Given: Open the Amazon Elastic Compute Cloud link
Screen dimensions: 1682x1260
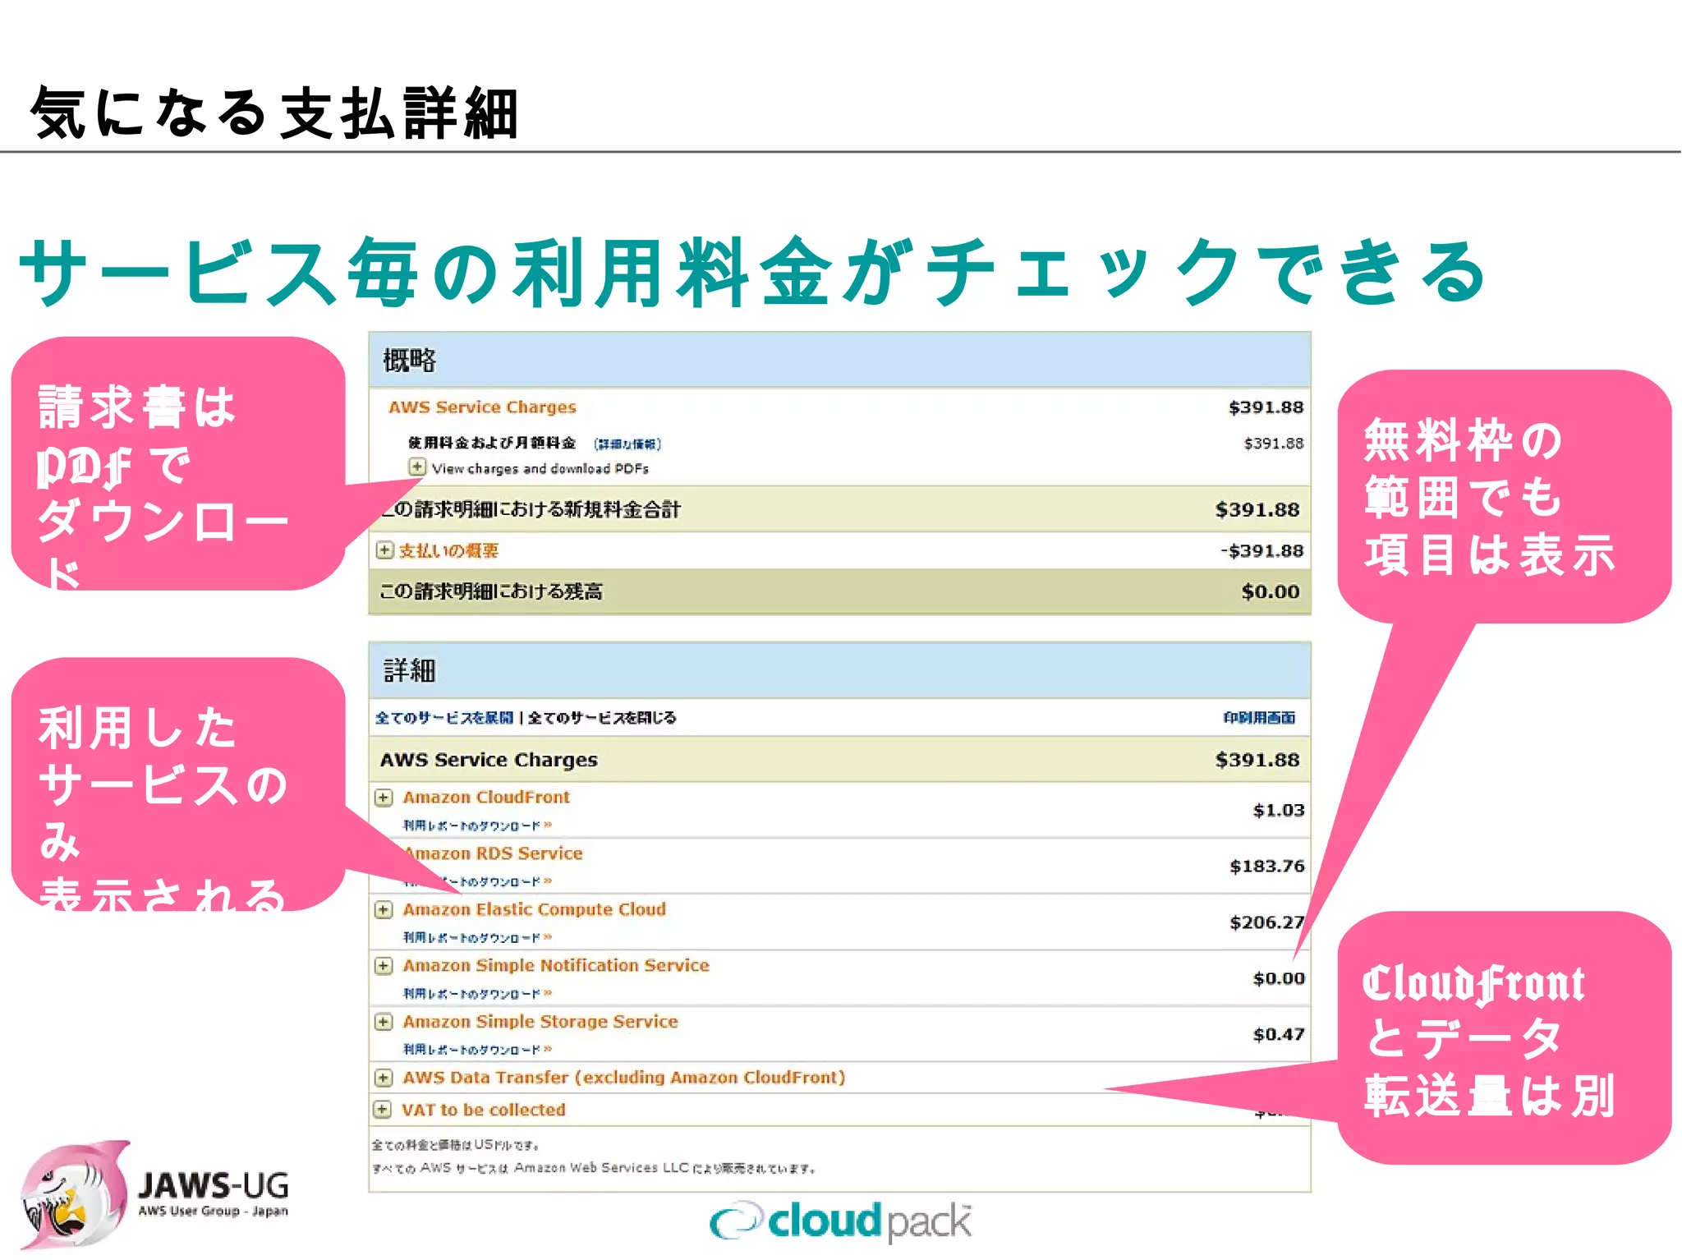Looking at the screenshot, I should pos(534,909).
